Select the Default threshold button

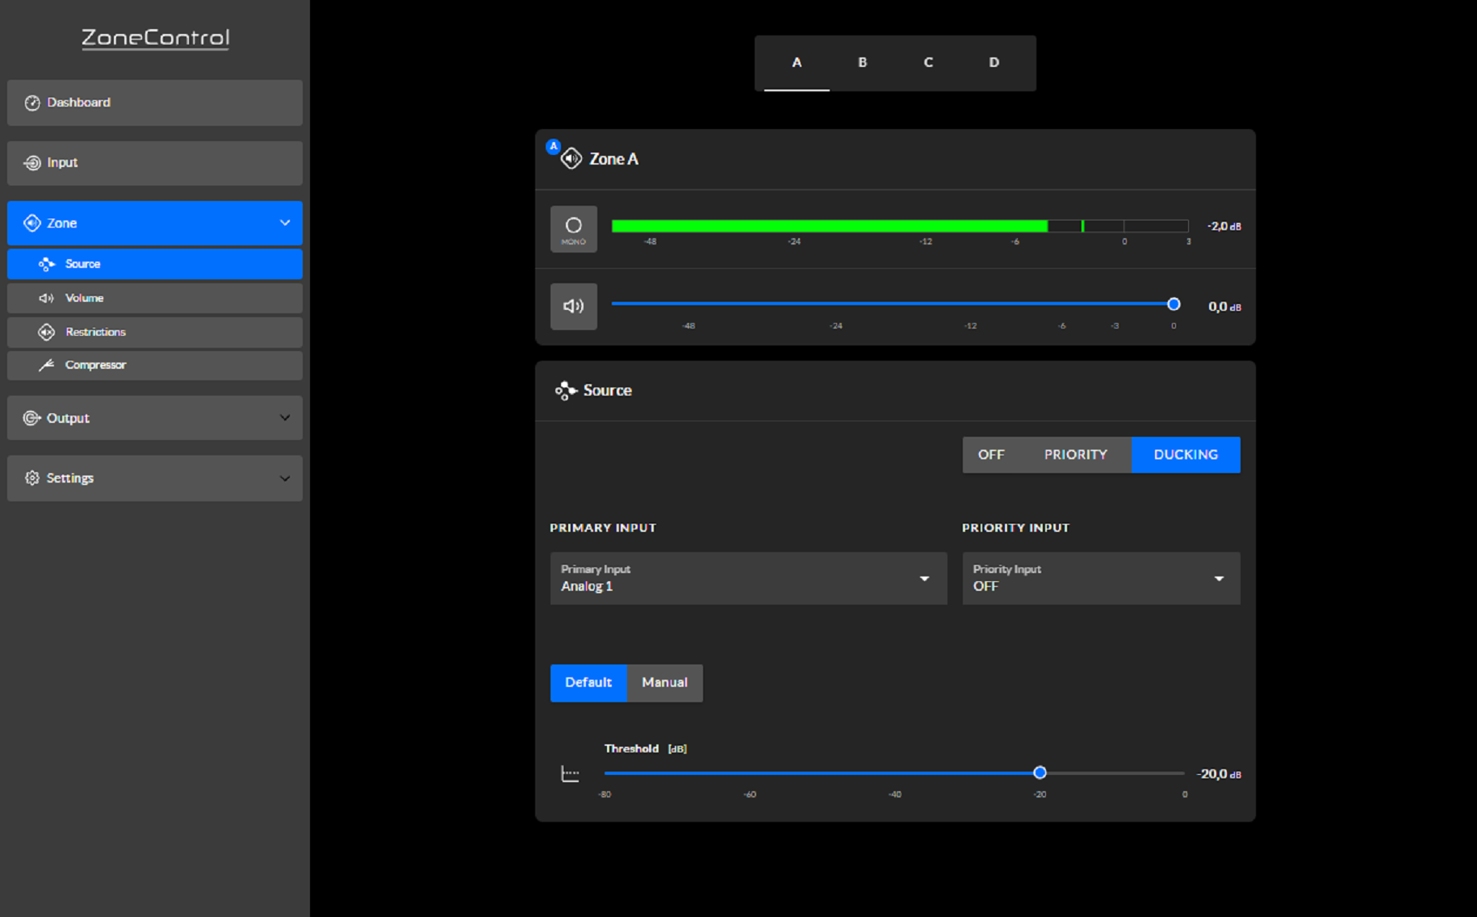click(x=588, y=683)
